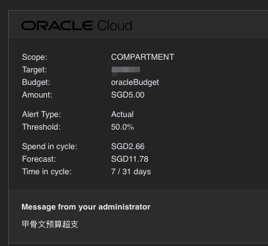
Task: Select the 'Spend in cycle:' label
Action: pyautogui.click(x=50, y=147)
